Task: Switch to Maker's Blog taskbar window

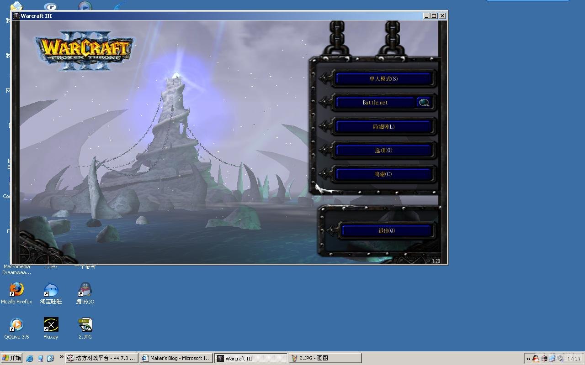Action: (x=176, y=358)
